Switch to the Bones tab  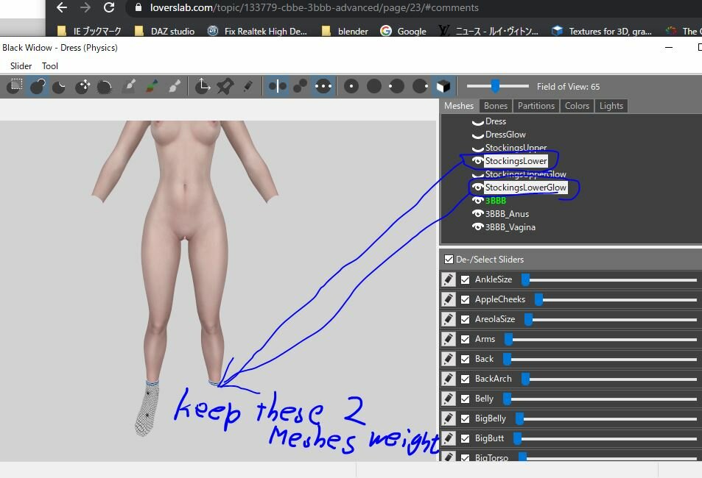point(496,106)
